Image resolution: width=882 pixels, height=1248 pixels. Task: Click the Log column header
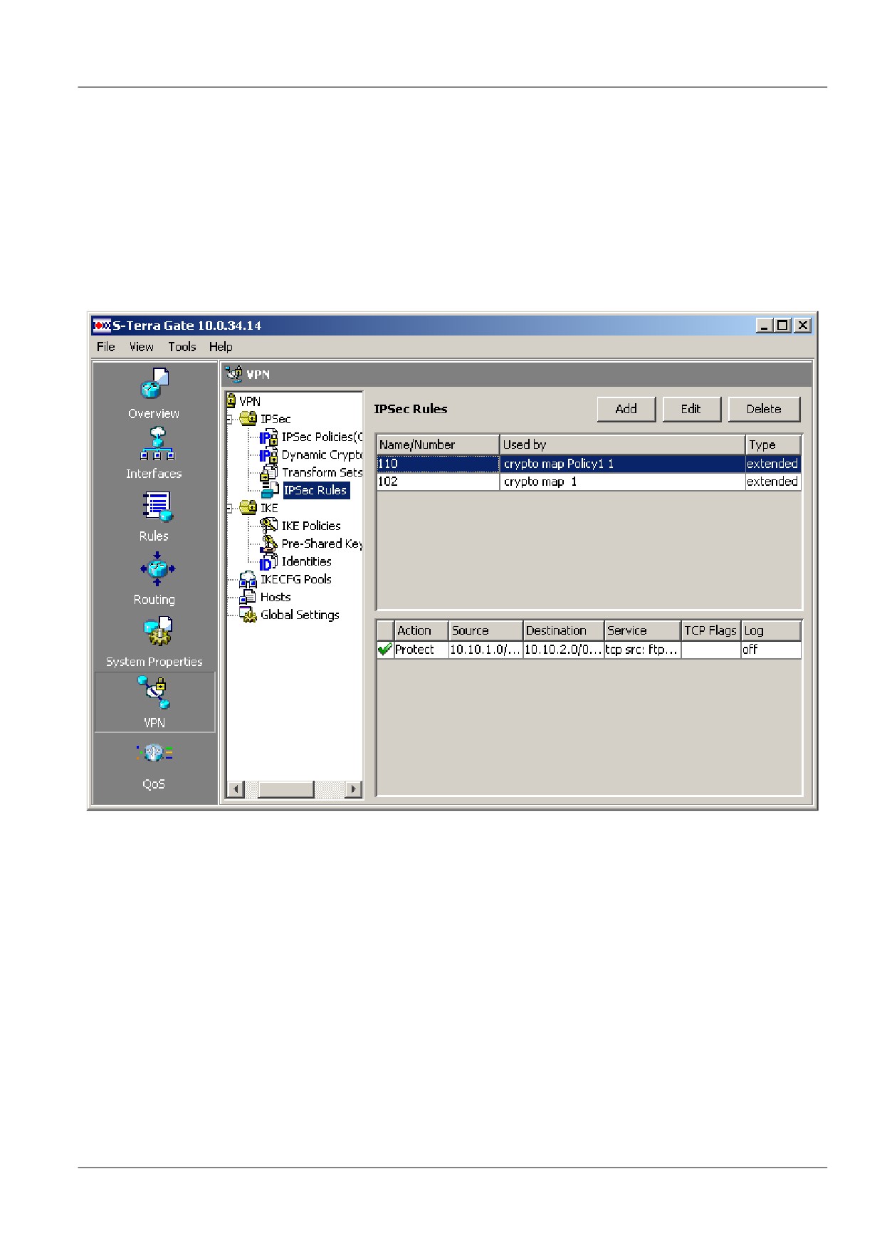click(x=771, y=630)
